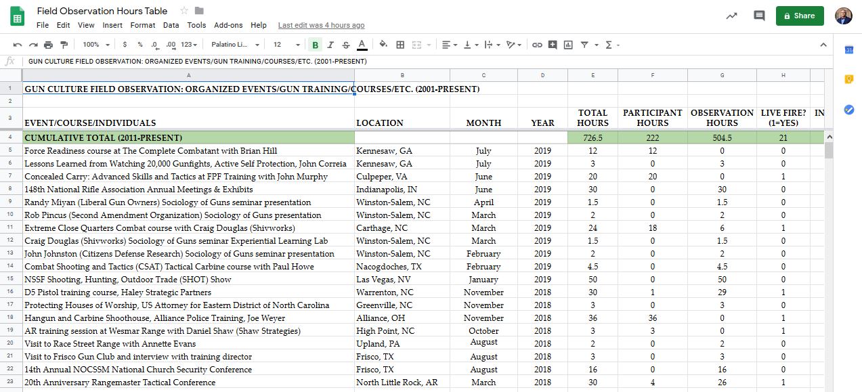Viewport: 862px width, 392px height.
Task: Expand the Palatino font family dropdown
Action: click(234, 45)
